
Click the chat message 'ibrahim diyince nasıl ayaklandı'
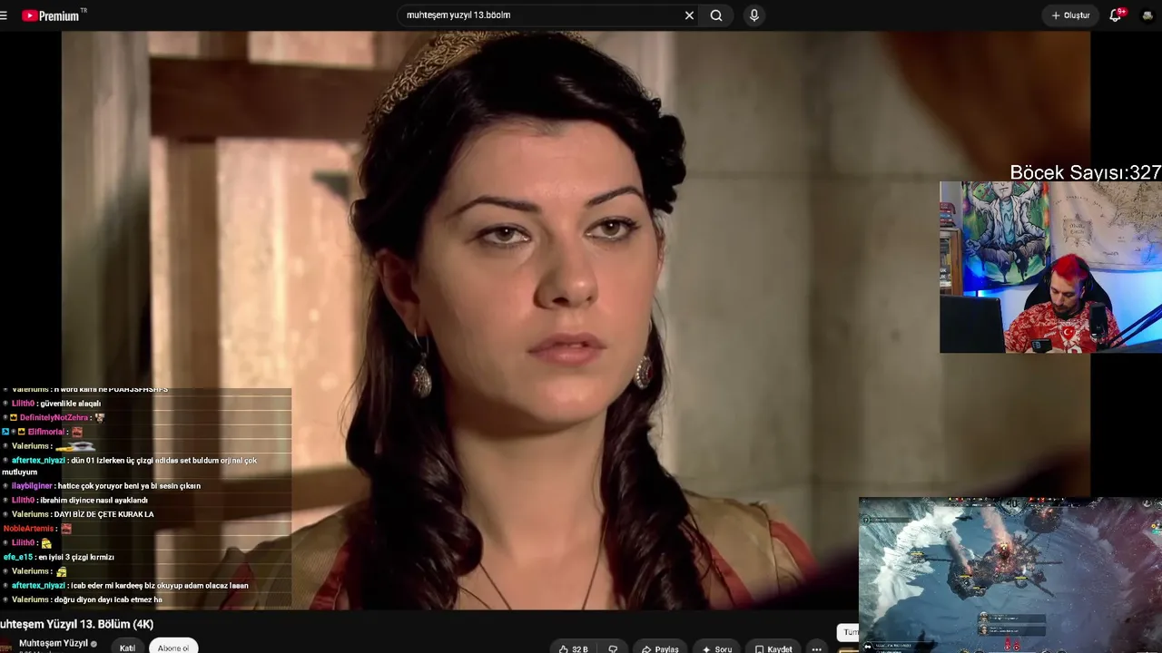pos(94,500)
